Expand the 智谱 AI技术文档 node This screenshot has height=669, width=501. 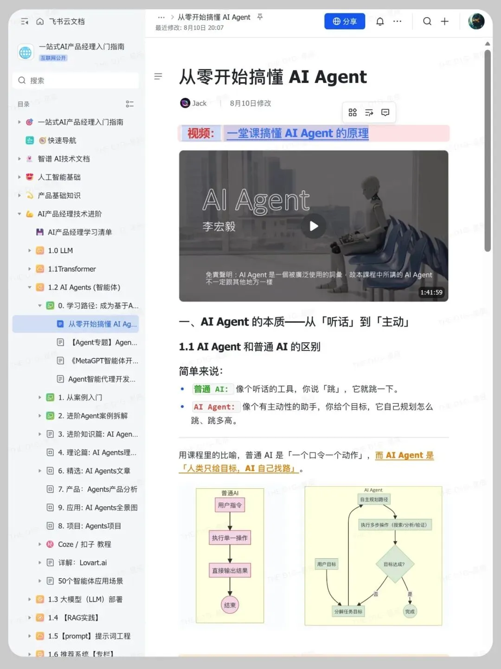click(x=19, y=159)
